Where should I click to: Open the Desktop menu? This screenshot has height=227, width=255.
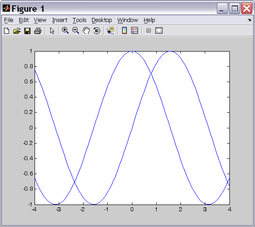(x=102, y=20)
